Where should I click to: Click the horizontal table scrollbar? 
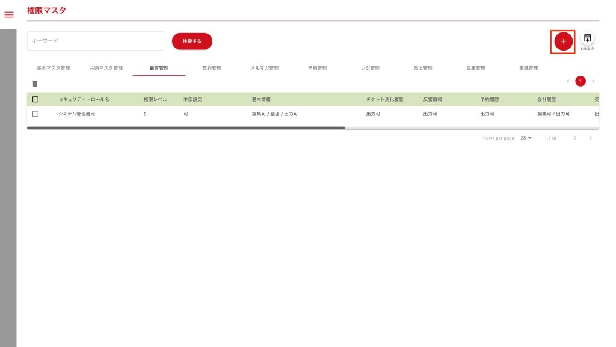pos(185,128)
